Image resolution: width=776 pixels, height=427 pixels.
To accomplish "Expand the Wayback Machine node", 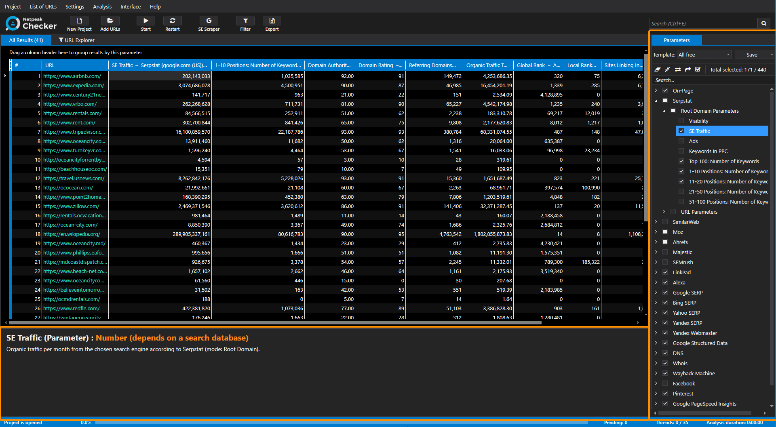I will pyautogui.click(x=656, y=373).
